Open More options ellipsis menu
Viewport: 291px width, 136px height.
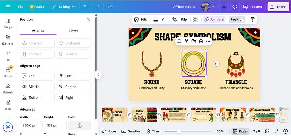(x=208, y=41)
